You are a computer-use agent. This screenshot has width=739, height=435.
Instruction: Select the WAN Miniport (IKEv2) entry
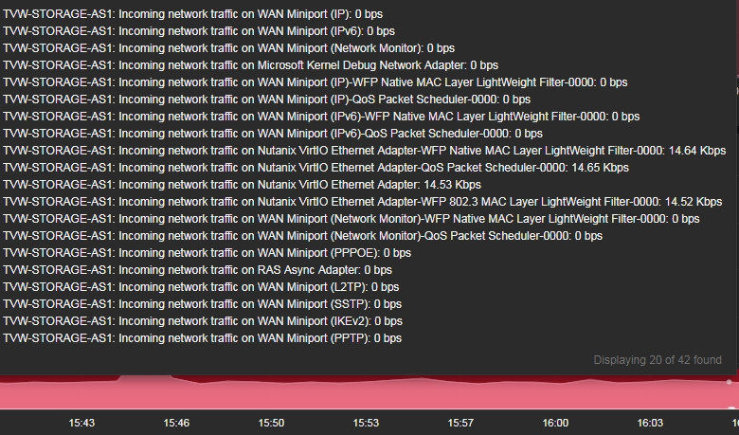click(x=203, y=321)
